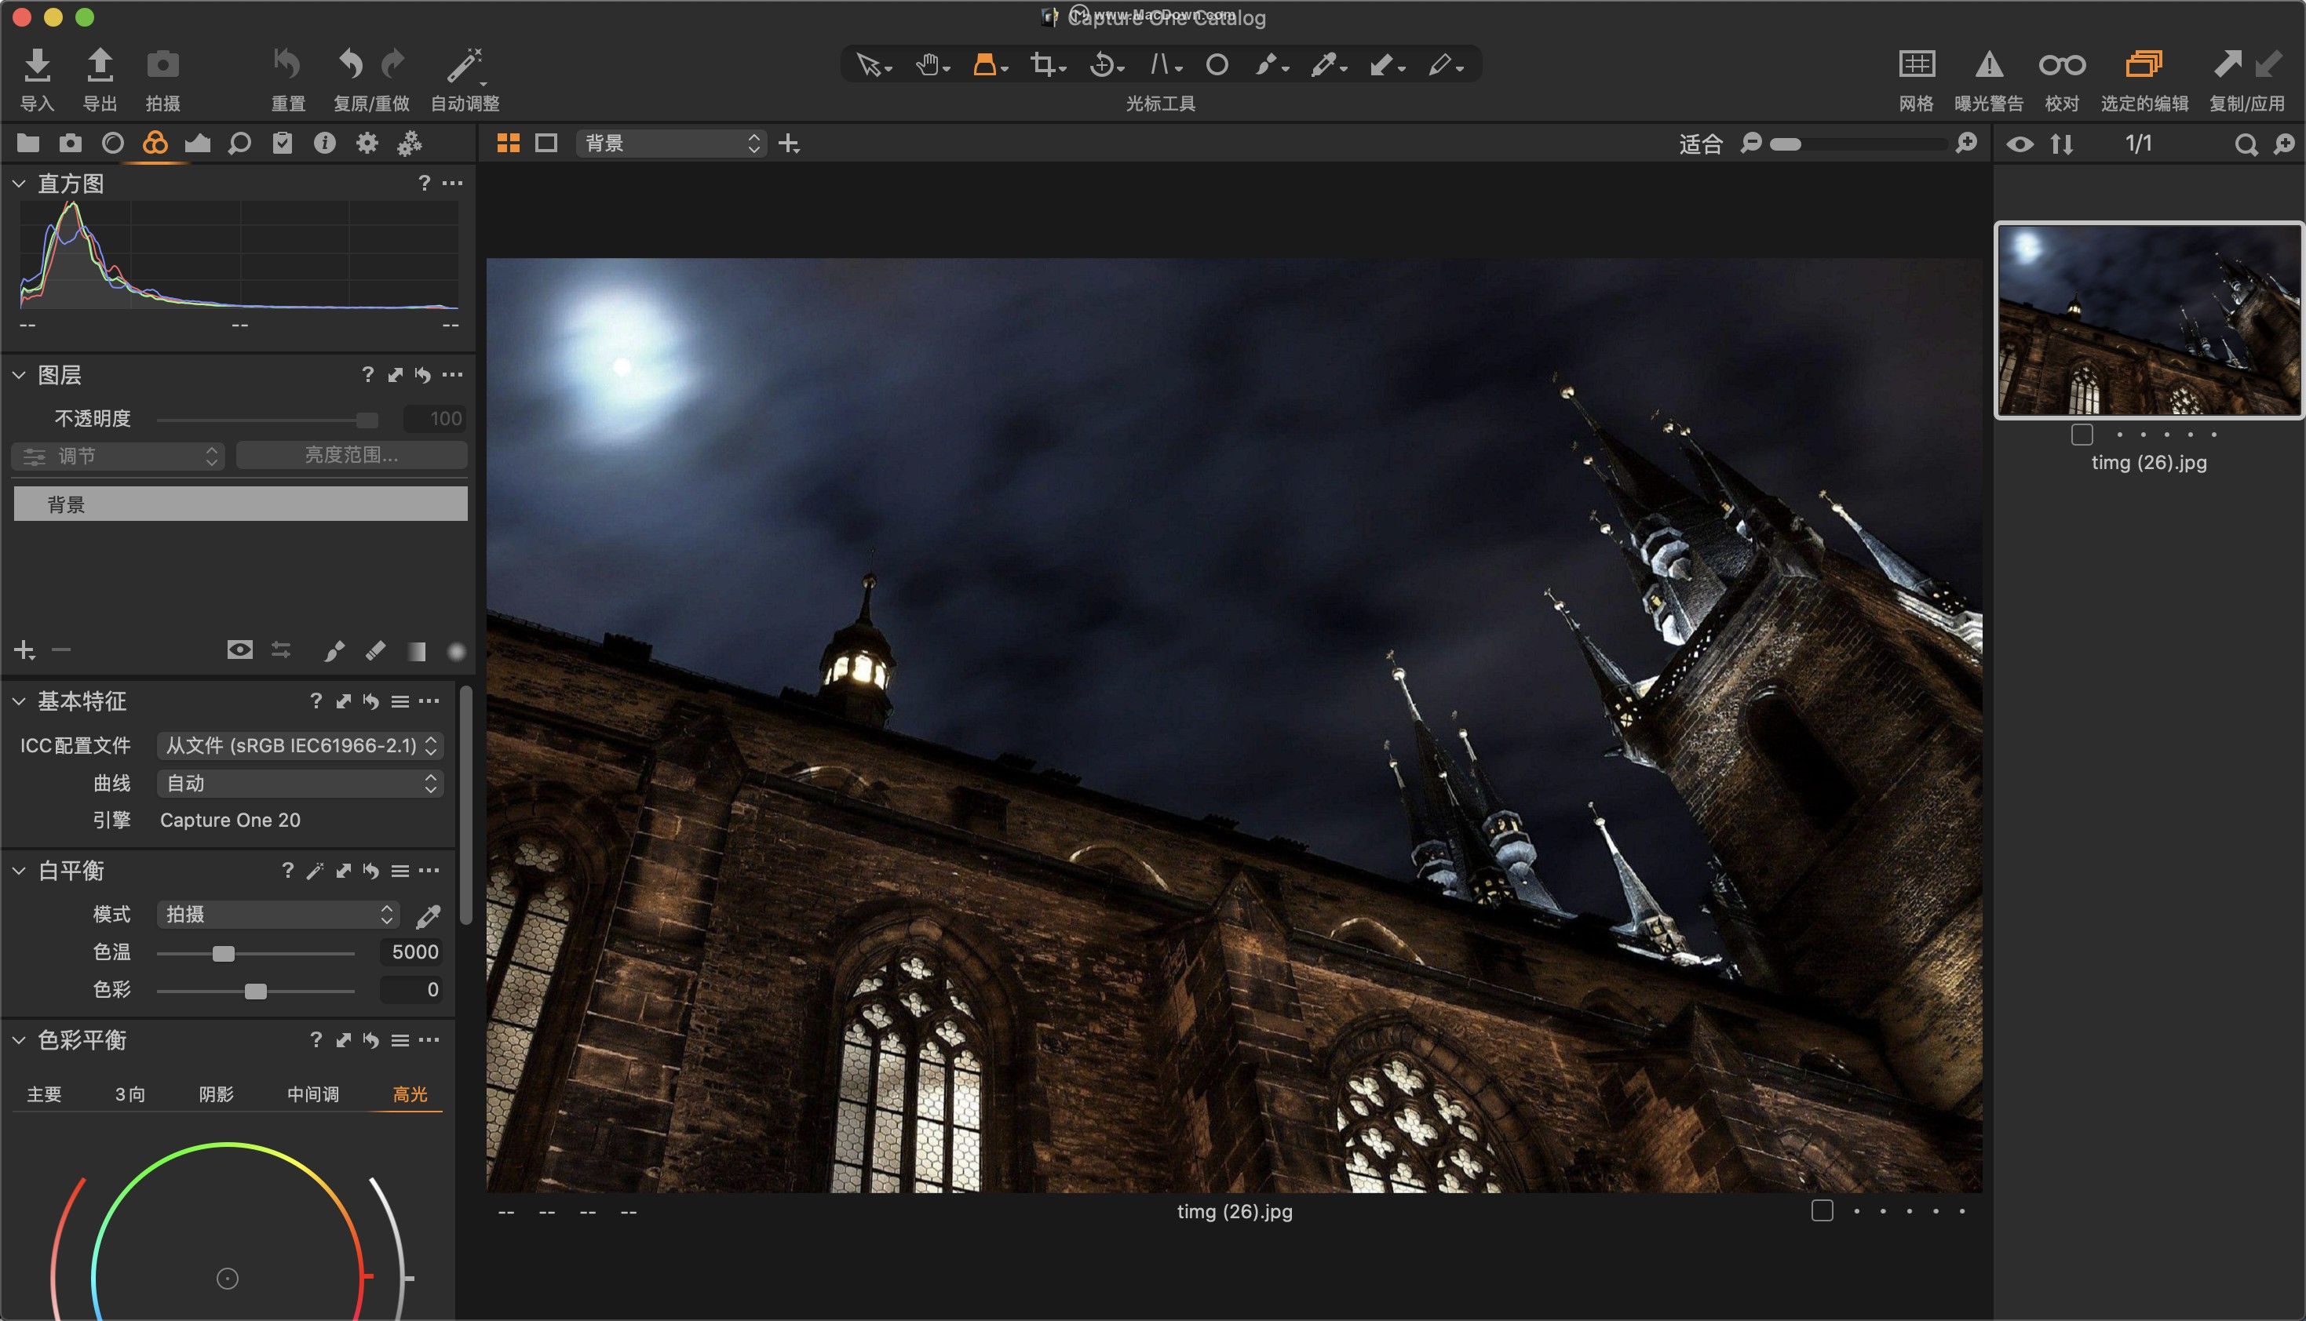Click the 色温 value field 5000

click(413, 952)
